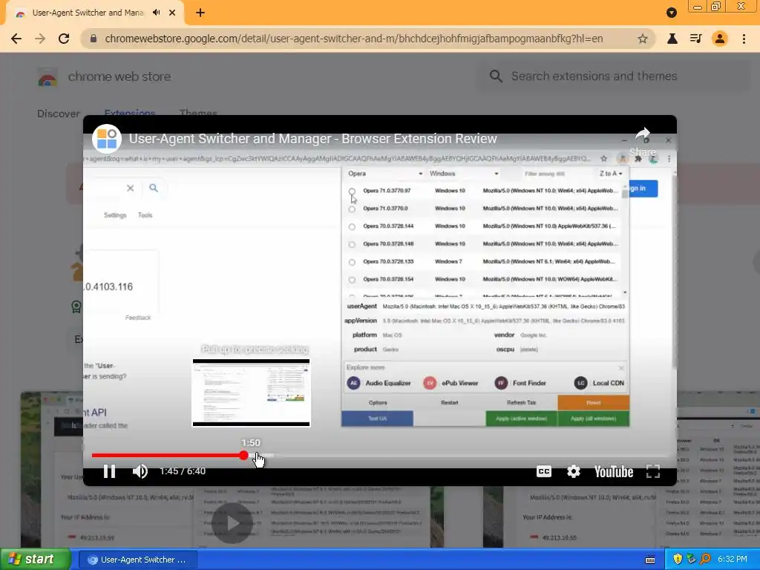The image size is (760, 570).
Task: Open the Windows start menu
Action: 36,560
